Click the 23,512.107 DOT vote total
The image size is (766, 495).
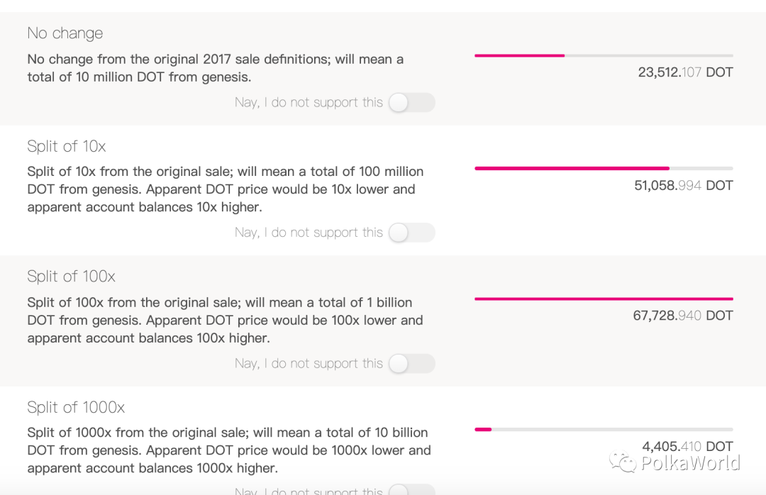tap(685, 72)
